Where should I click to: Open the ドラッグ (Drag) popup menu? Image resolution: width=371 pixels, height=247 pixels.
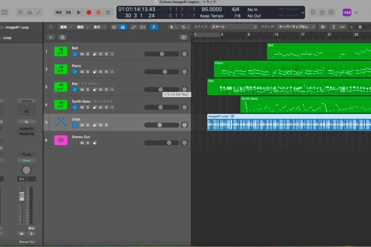point(296,27)
